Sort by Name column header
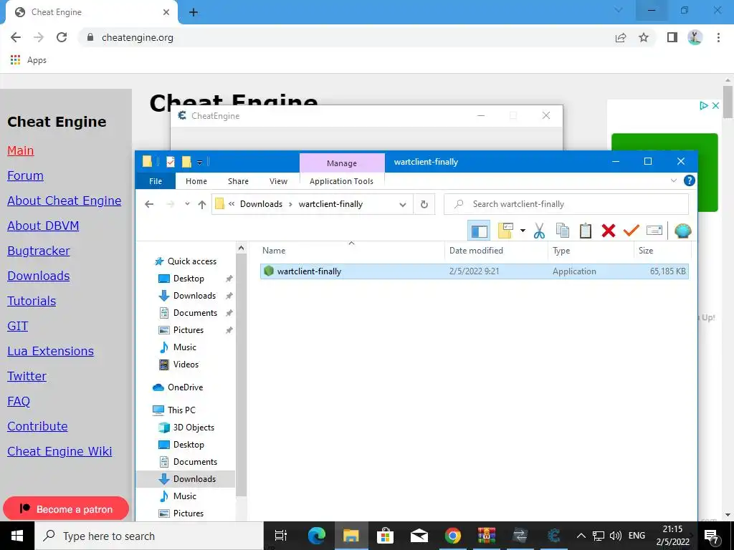 (351, 250)
